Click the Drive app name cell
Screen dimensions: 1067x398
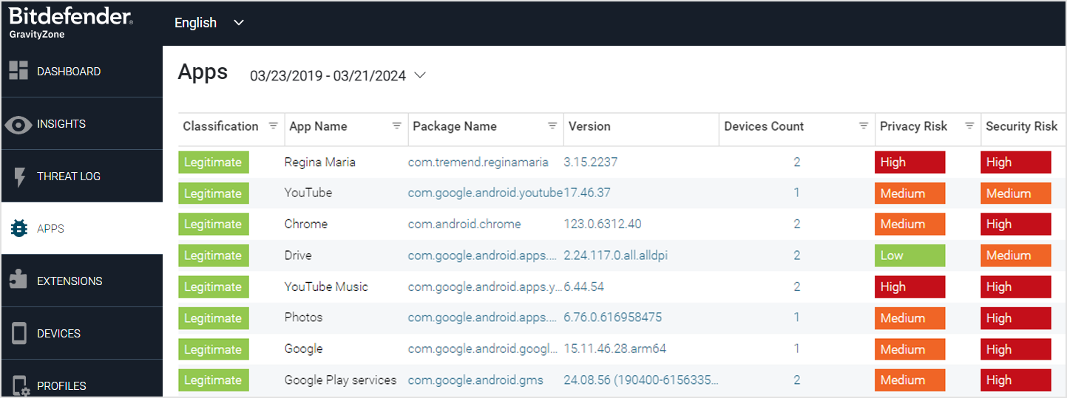(x=298, y=255)
